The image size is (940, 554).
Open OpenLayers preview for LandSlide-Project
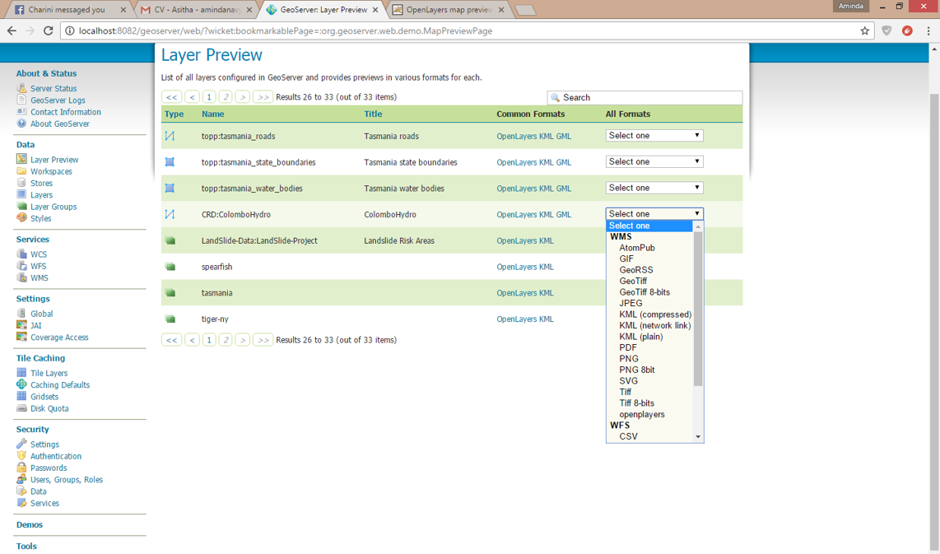click(516, 240)
